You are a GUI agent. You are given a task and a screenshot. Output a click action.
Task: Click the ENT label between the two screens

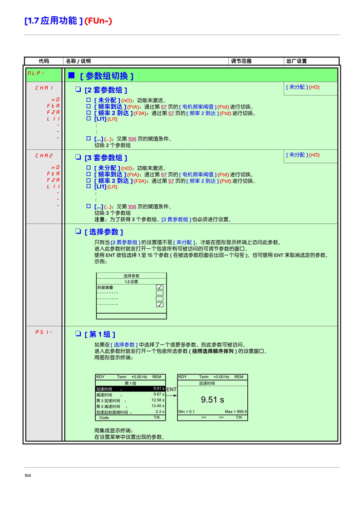tap(172, 390)
